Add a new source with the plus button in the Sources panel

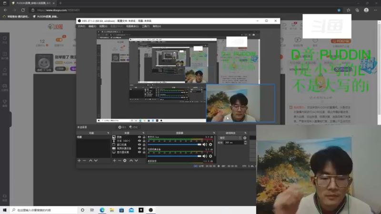pyautogui.click(x=114, y=161)
